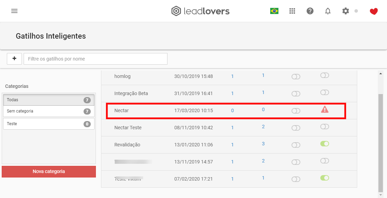Click count link 3 on Revalidação row

pyautogui.click(x=263, y=144)
